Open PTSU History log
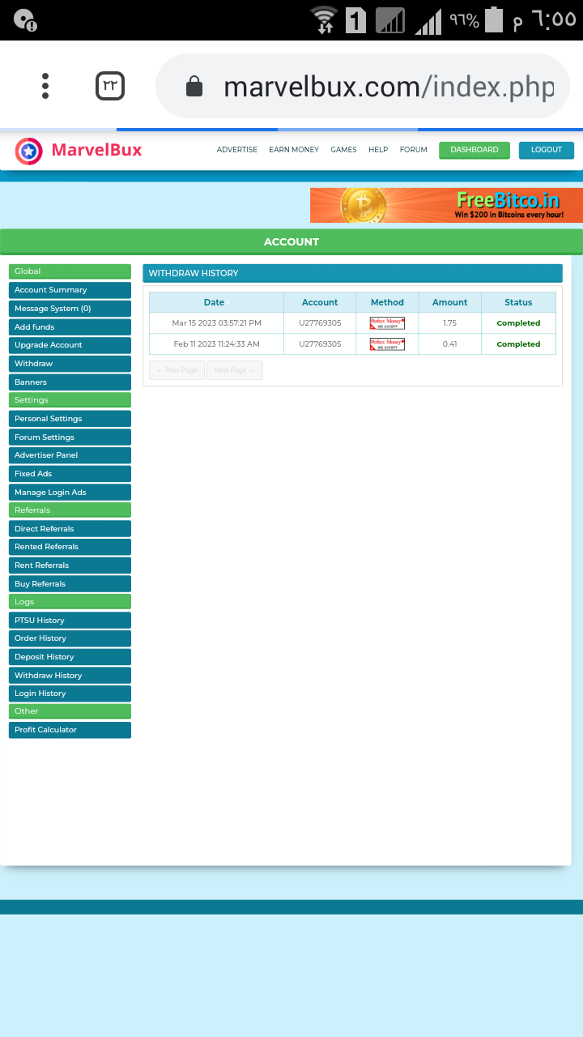Image resolution: width=583 pixels, height=1037 pixels. click(x=70, y=621)
